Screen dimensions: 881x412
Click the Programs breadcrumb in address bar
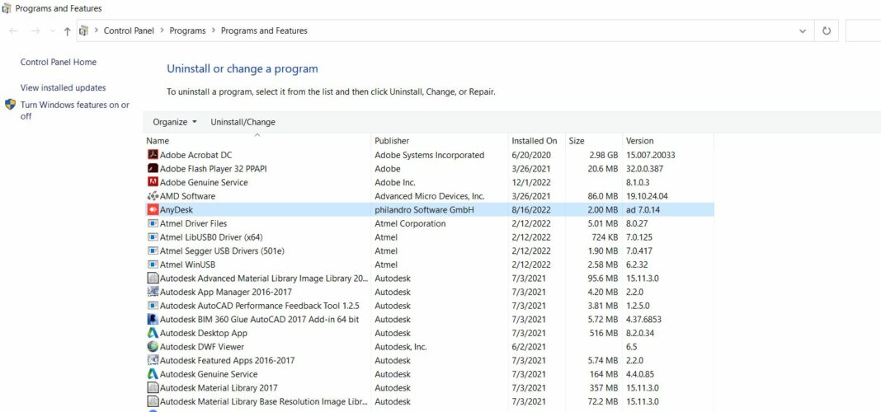[x=187, y=31]
